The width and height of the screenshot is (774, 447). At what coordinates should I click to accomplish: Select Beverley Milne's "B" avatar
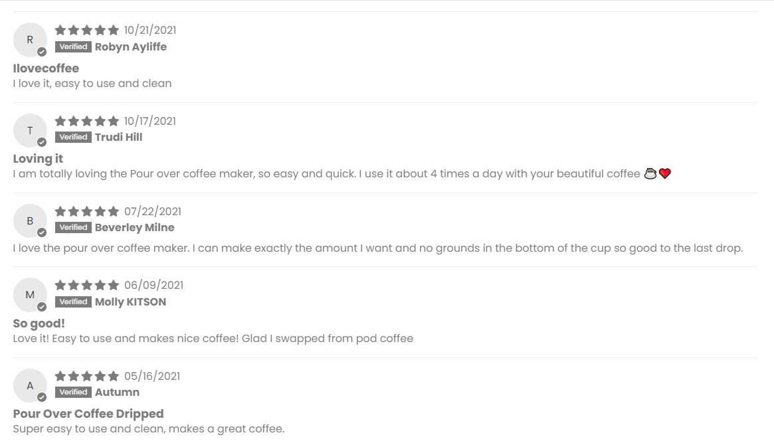coord(30,221)
